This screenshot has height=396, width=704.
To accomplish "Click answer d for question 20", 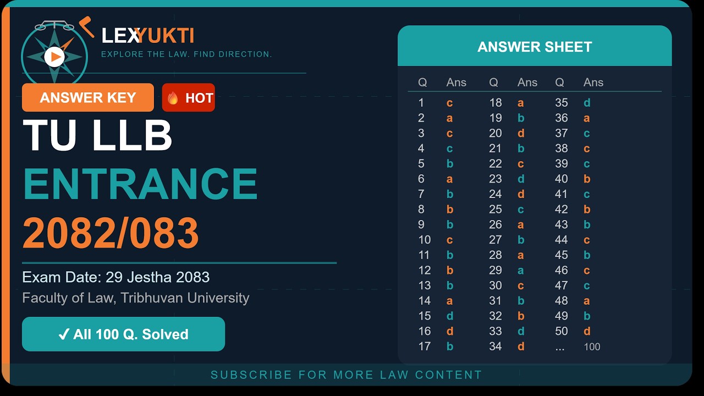I will tap(521, 133).
